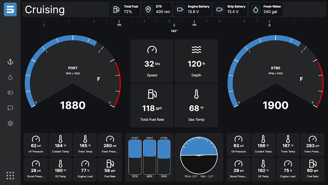Click the blue heading arrow marker at 142°
This screenshot has width=328, height=185.
pos(174,25)
